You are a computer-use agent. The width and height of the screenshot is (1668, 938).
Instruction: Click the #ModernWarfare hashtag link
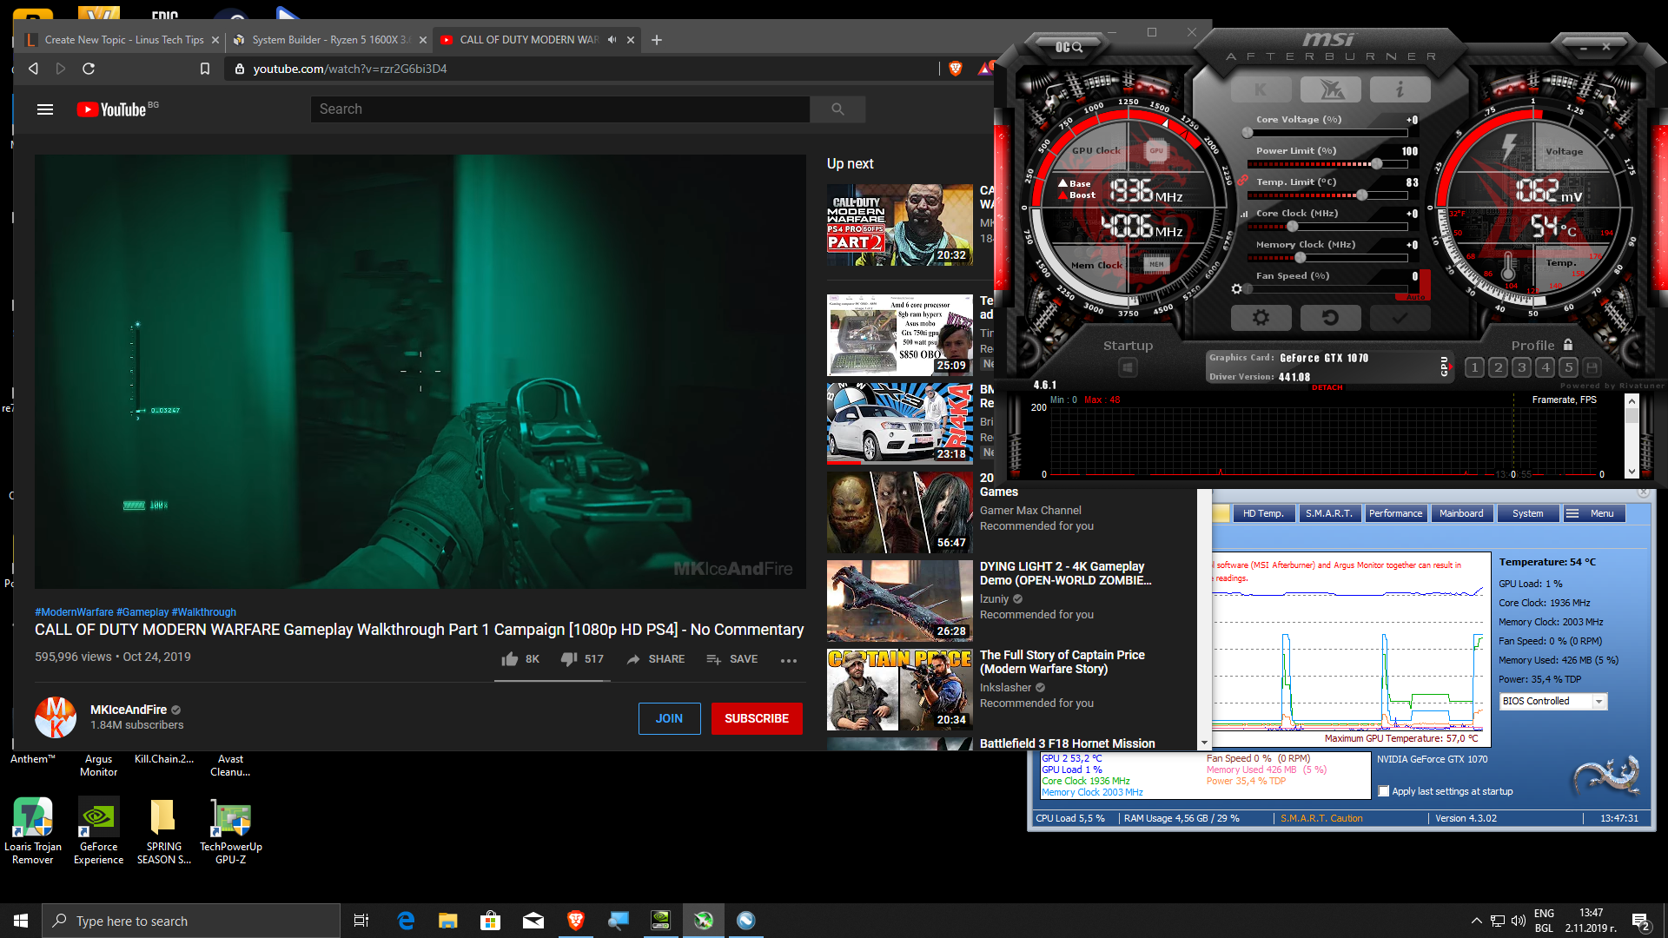click(74, 612)
